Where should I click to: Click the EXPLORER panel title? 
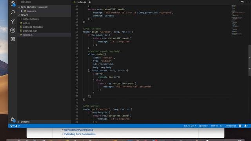(25, 2)
